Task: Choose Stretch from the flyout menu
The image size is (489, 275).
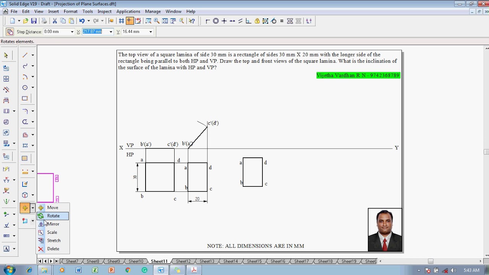Action: point(53,241)
